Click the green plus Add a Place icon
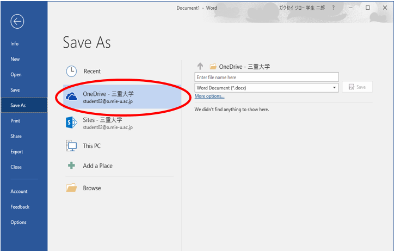This screenshot has width=395, height=251. (71, 166)
